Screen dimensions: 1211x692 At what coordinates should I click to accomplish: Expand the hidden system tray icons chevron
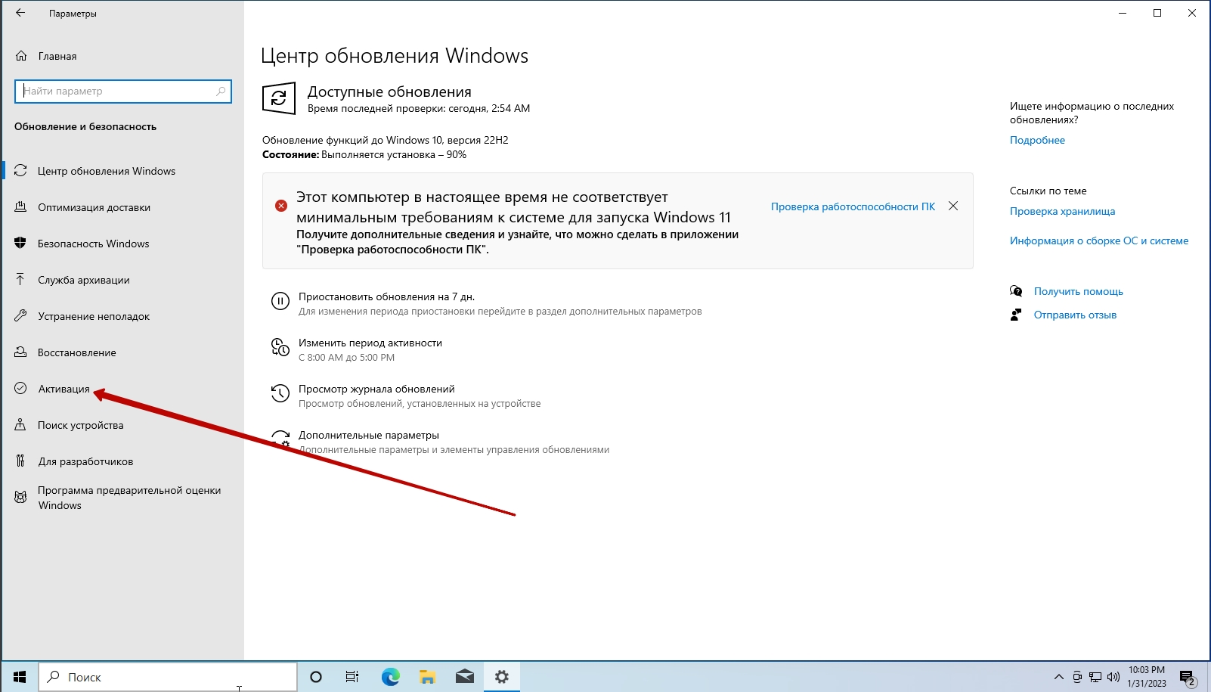coord(1058,677)
